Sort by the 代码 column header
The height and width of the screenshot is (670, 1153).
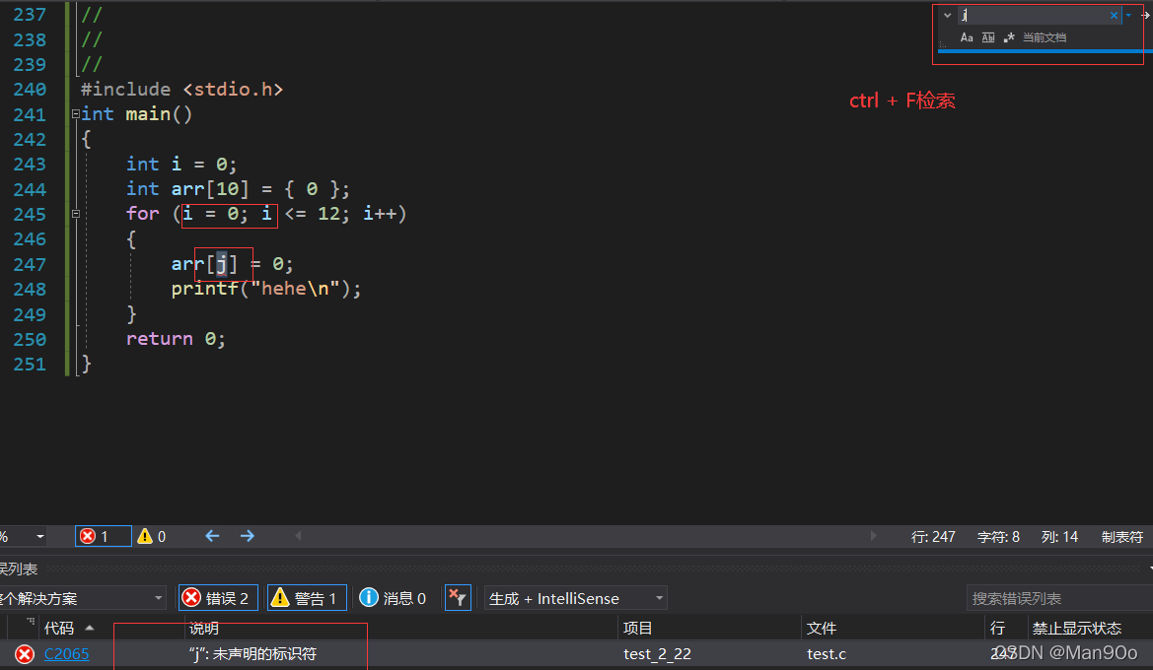pos(59,629)
